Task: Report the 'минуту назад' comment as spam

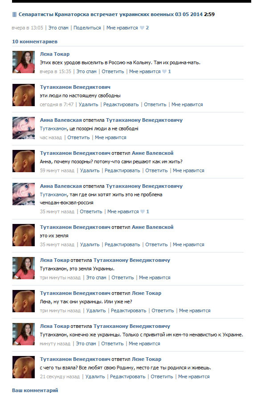Action: [x=86, y=343]
